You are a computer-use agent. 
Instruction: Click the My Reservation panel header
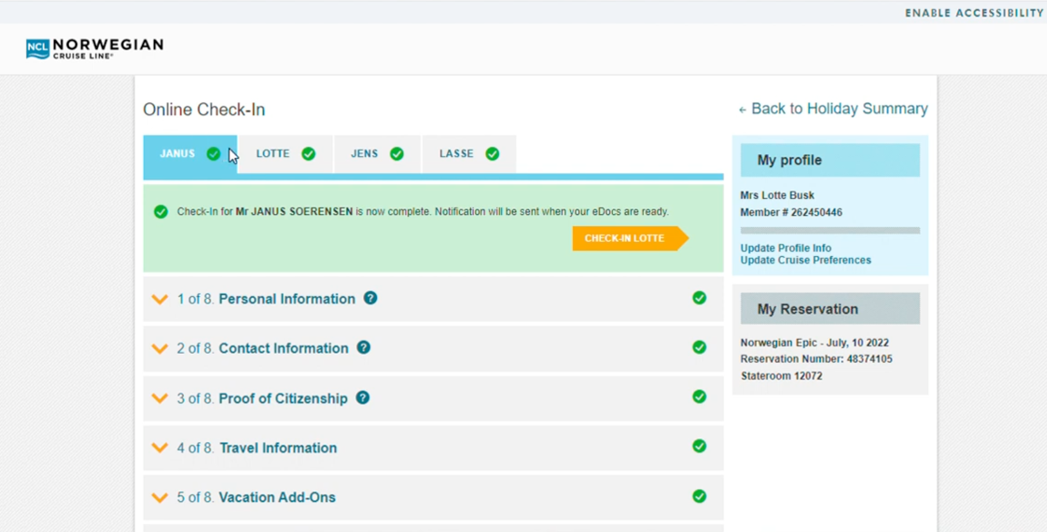click(830, 309)
